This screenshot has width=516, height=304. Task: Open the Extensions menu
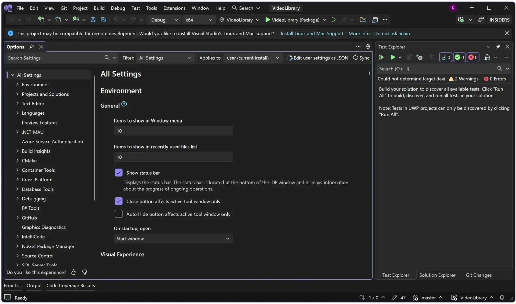[x=174, y=8]
